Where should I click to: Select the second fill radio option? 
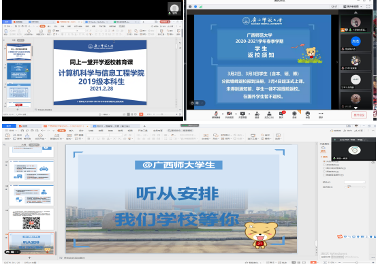click(x=324, y=165)
